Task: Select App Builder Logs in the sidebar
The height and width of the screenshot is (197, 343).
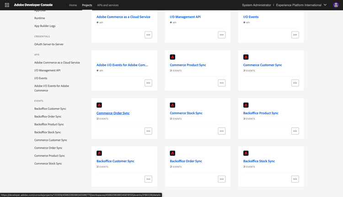Action: [45, 26]
